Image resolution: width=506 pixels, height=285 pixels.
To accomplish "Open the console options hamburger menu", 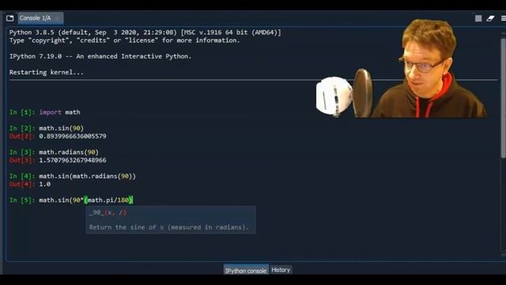I will [504, 18].
